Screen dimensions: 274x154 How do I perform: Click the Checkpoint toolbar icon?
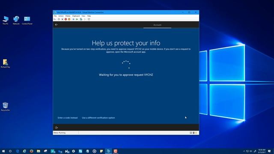(81, 19)
